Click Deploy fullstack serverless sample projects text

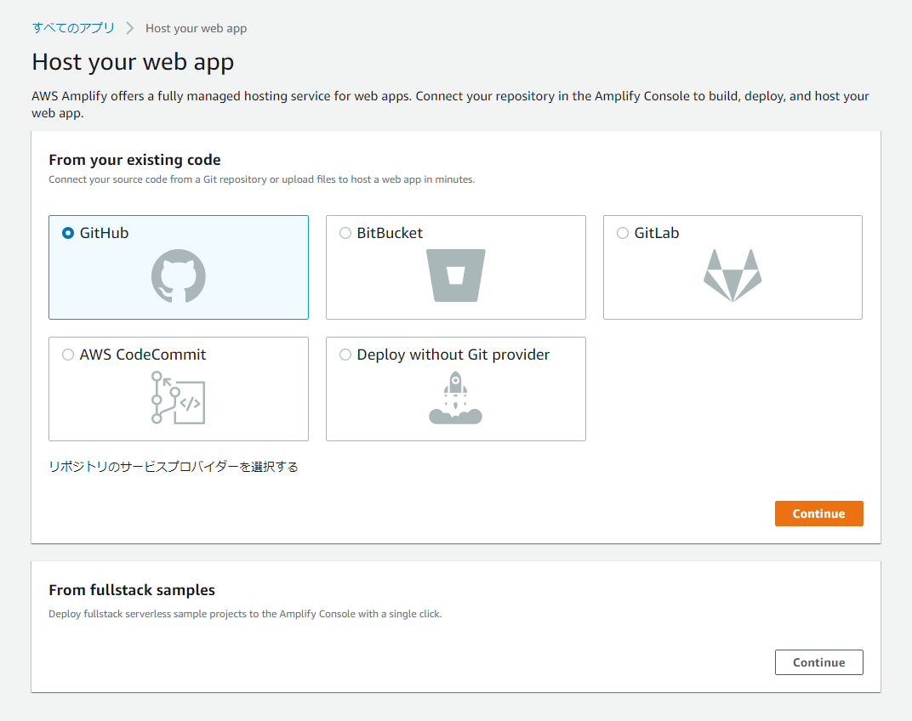pos(246,614)
